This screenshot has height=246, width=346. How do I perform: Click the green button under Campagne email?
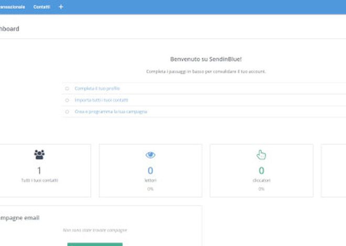95,244
